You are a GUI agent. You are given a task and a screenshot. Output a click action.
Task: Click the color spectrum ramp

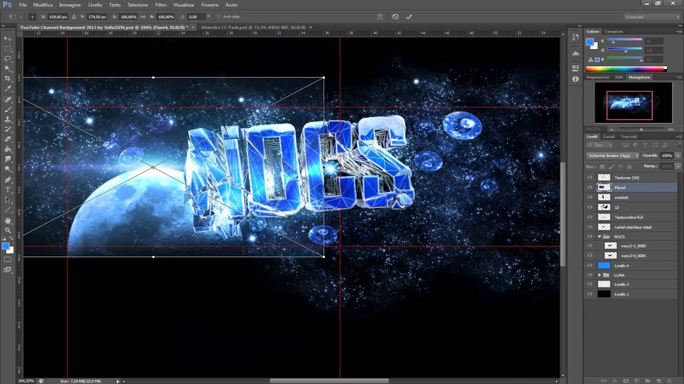[x=626, y=69]
